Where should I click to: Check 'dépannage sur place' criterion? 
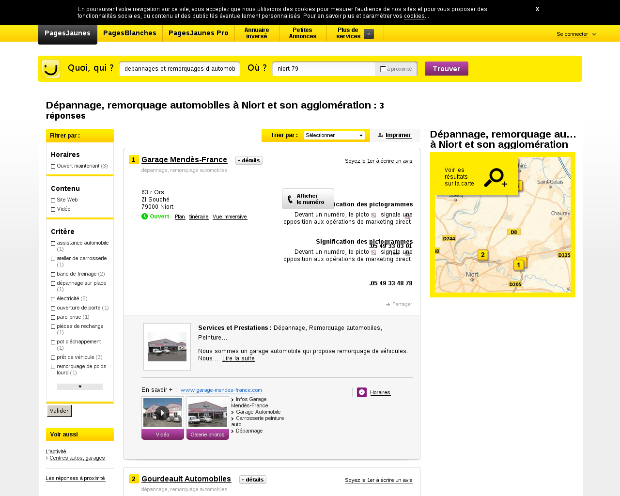(x=53, y=283)
